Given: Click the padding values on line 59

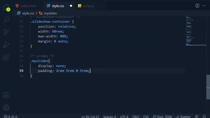Looking at the screenshot, I should tap(72, 71).
